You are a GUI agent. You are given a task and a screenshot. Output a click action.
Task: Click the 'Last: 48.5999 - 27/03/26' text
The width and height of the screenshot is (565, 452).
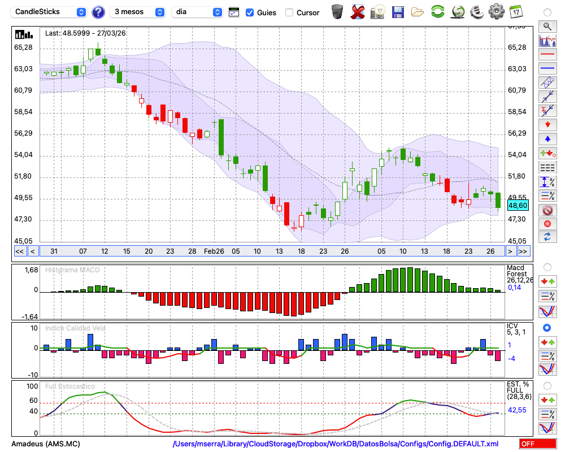pos(85,33)
